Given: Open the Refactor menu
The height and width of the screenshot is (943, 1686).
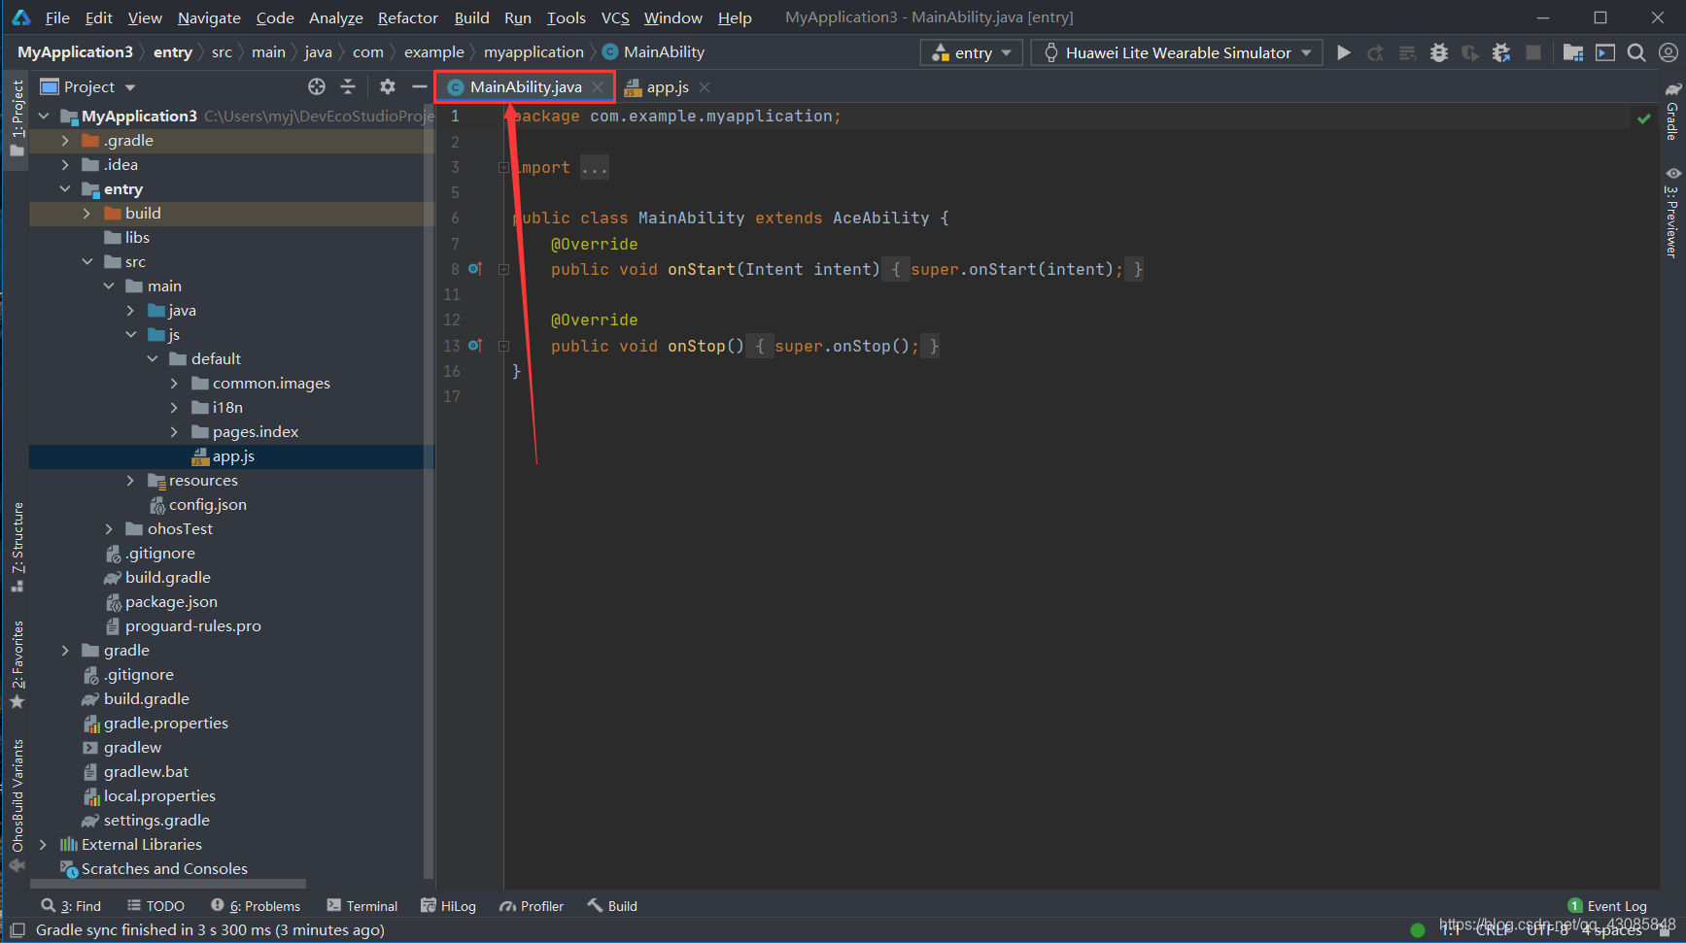Looking at the screenshot, I should 407,17.
